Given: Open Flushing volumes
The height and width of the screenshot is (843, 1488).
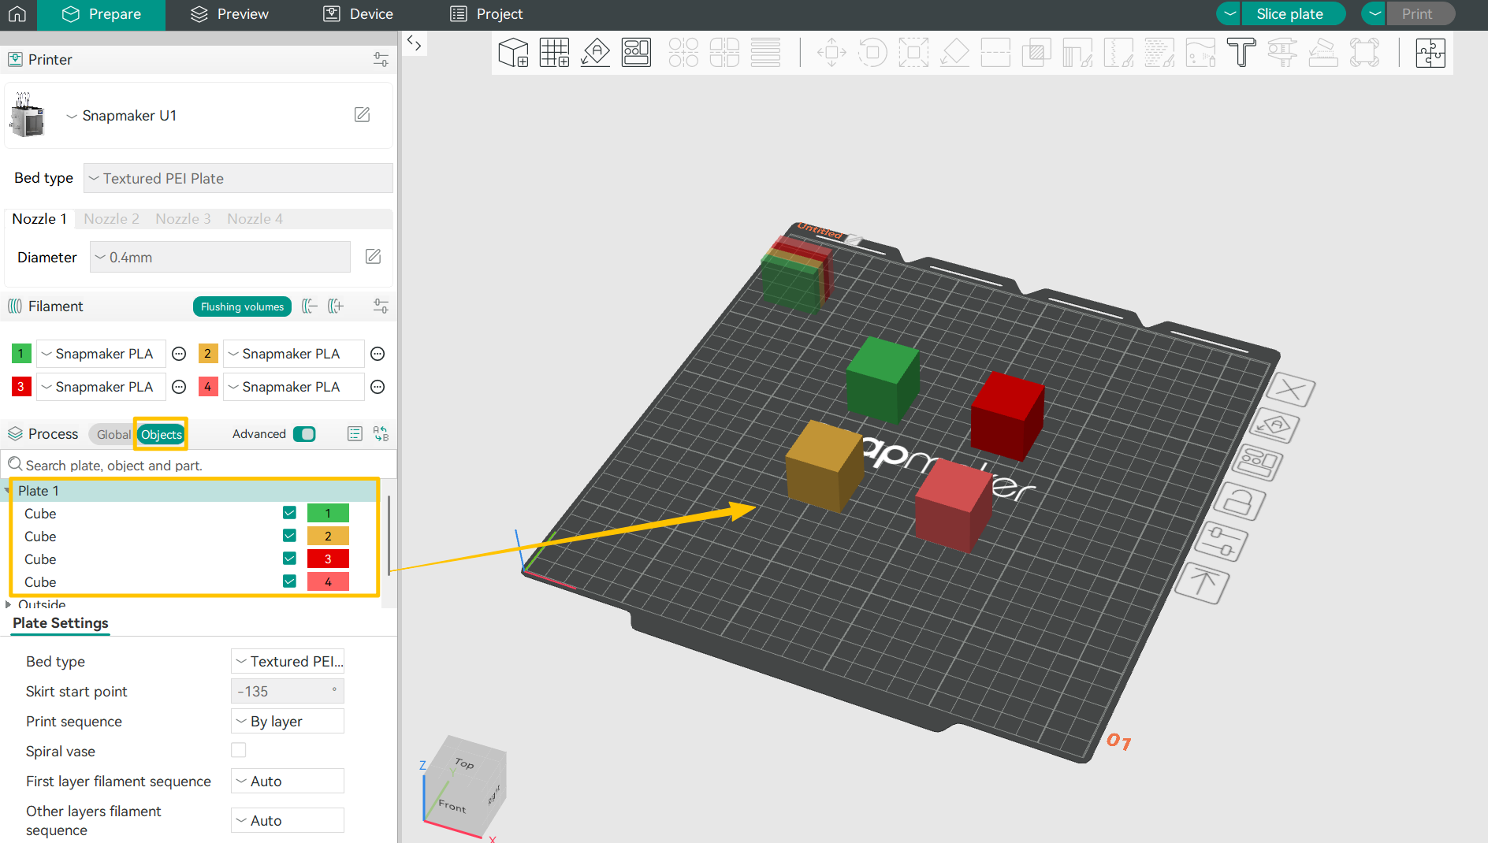Looking at the screenshot, I should point(242,306).
